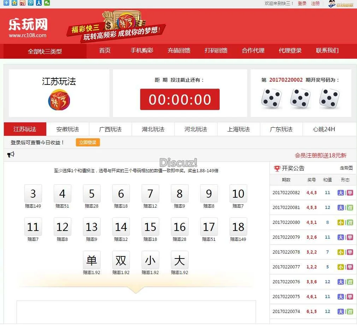Click the 快3 logo under 江苏玩法
This screenshot has width=357, height=325.
click(59, 99)
